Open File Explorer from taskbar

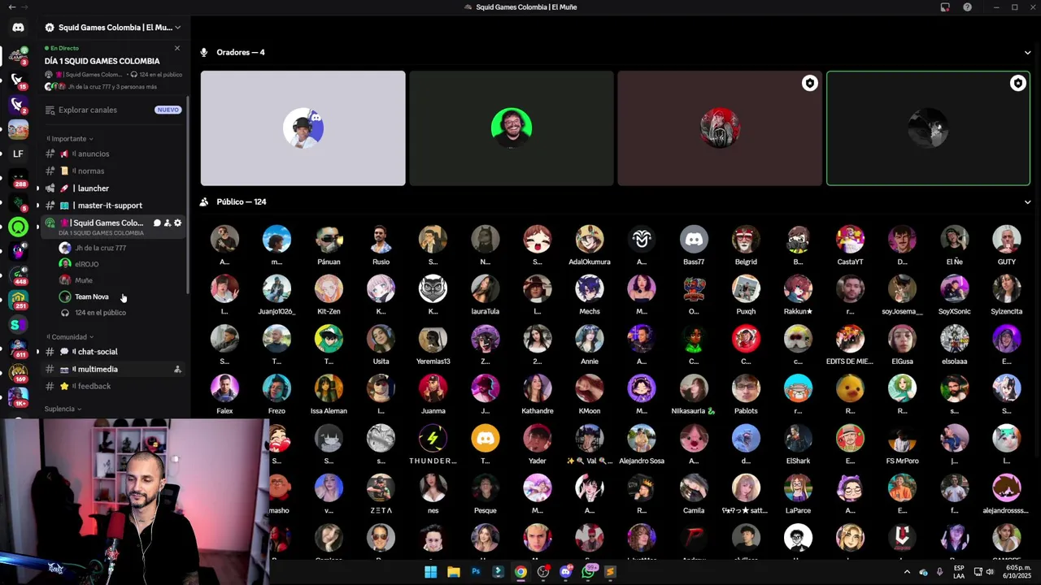[x=453, y=572]
